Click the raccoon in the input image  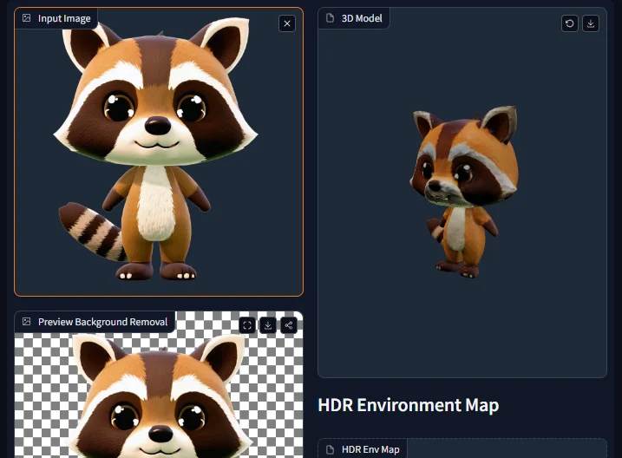pos(156,147)
